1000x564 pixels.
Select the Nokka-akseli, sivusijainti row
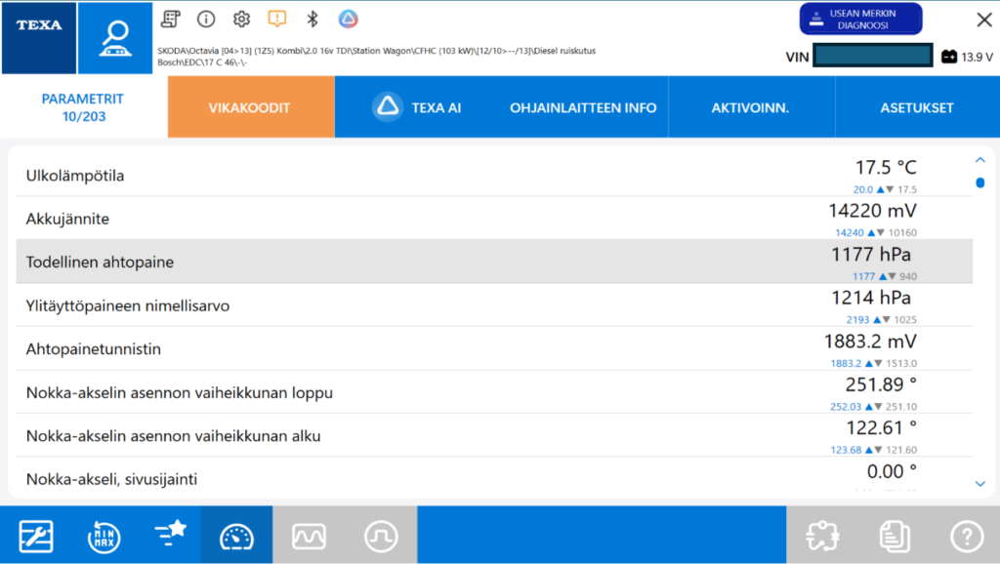tap(494, 475)
